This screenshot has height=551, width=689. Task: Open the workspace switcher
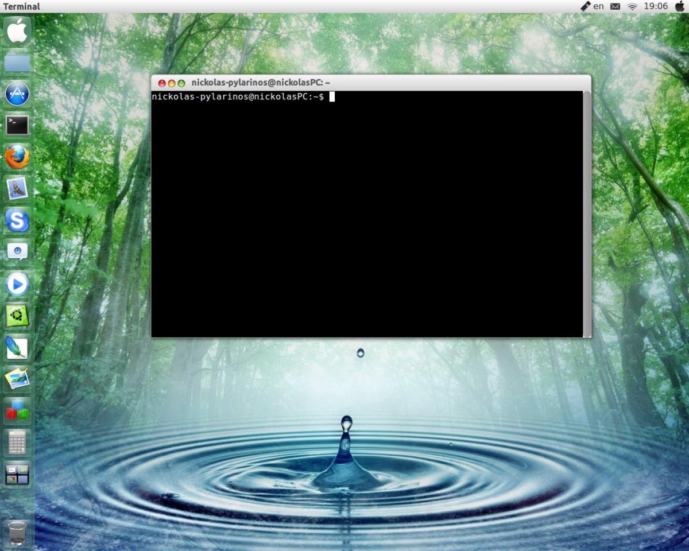pos(17,475)
